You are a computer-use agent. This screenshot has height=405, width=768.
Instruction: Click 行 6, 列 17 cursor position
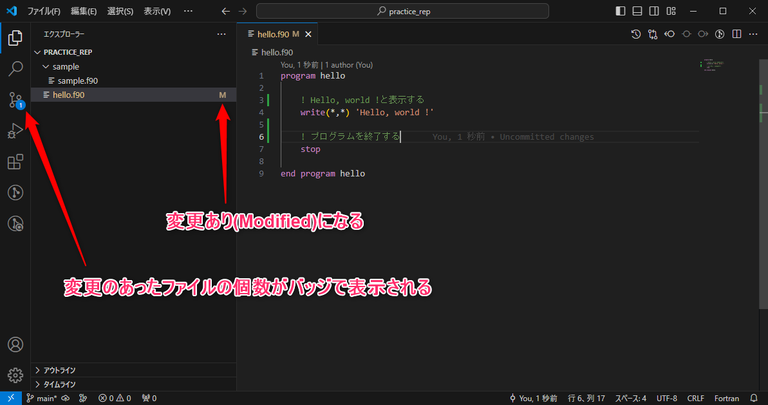tap(586, 398)
